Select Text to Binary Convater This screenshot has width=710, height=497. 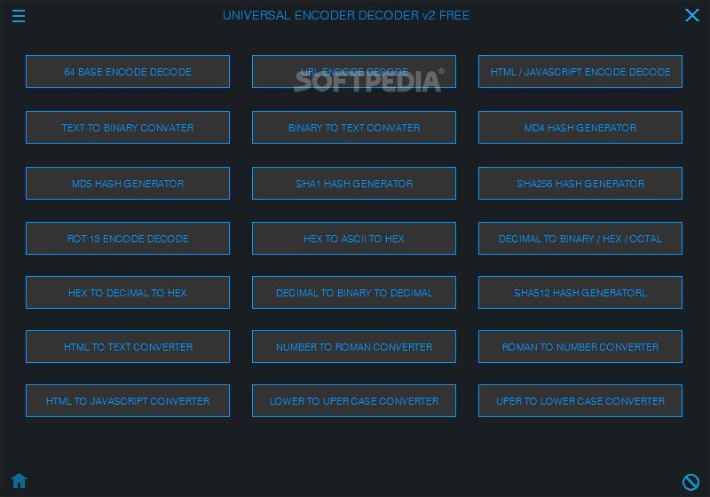pyautogui.click(x=128, y=128)
